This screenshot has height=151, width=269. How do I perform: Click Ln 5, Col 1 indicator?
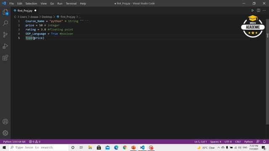tap(200, 142)
